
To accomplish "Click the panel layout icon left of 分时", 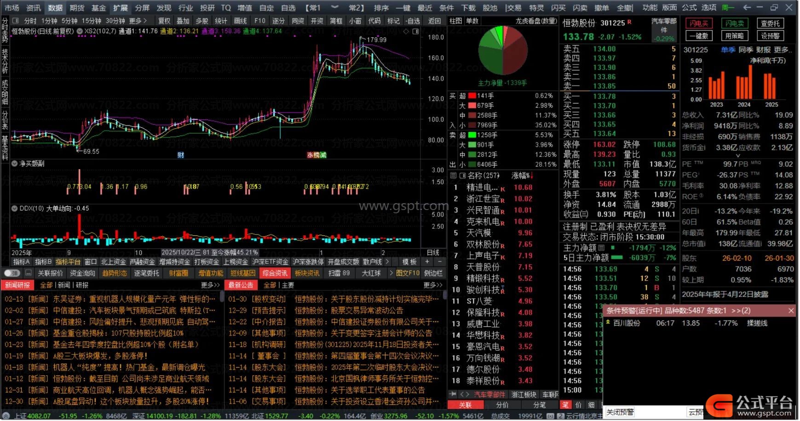I will coord(16,21).
